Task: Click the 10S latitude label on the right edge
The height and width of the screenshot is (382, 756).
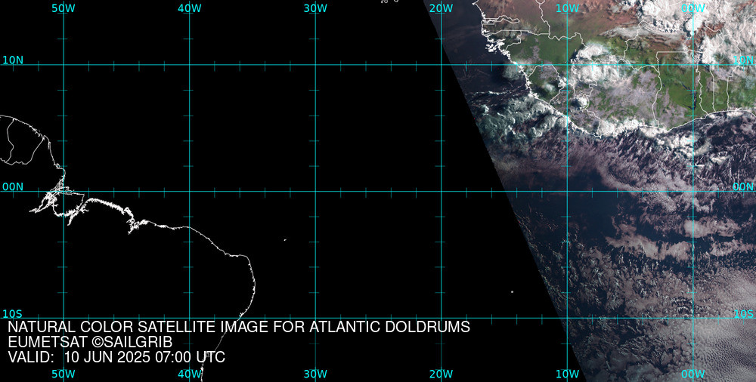Action: 743,314
